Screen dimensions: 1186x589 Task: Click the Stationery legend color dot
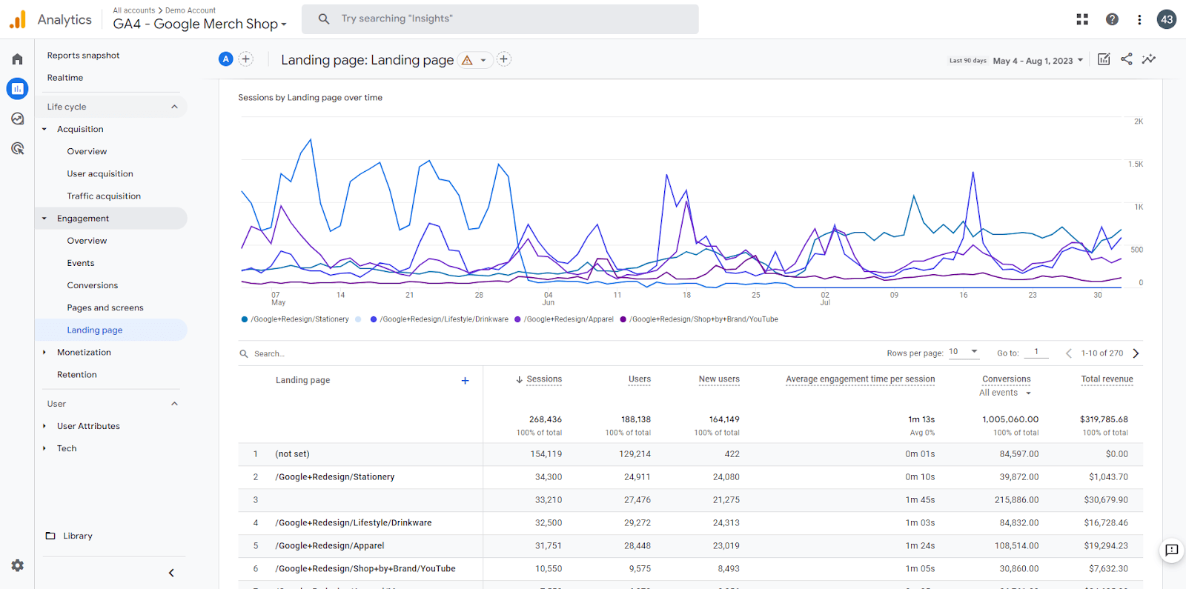(x=245, y=319)
